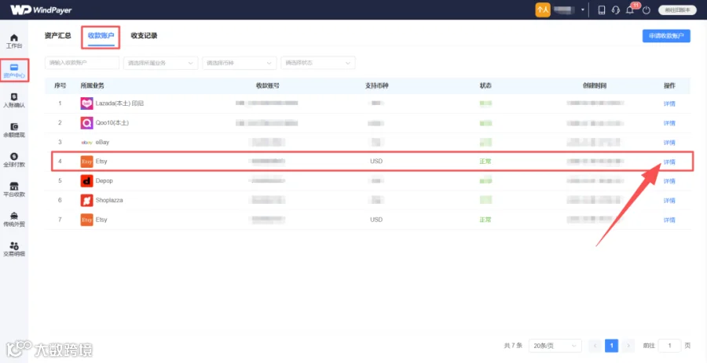Open the mobile phone icon in header
The height and width of the screenshot is (363, 707).
click(x=602, y=10)
